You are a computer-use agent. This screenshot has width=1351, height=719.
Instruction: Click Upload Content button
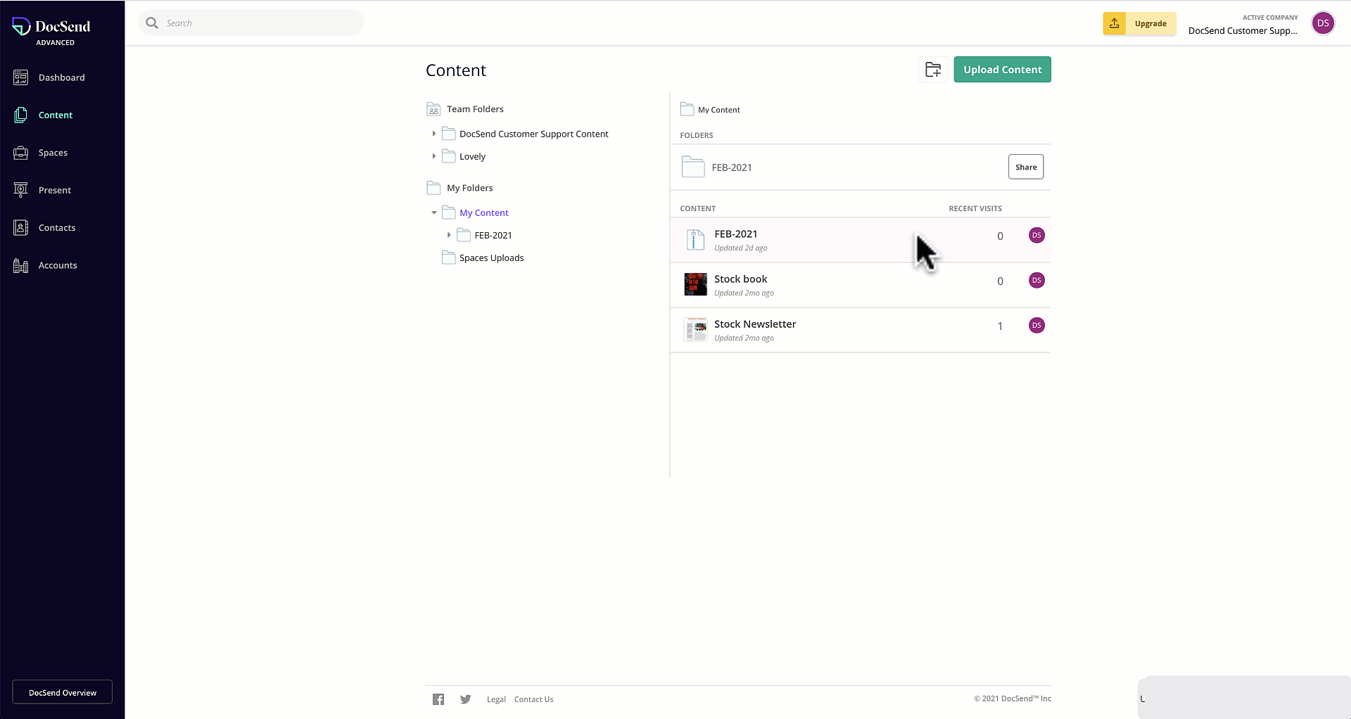[x=1002, y=70]
